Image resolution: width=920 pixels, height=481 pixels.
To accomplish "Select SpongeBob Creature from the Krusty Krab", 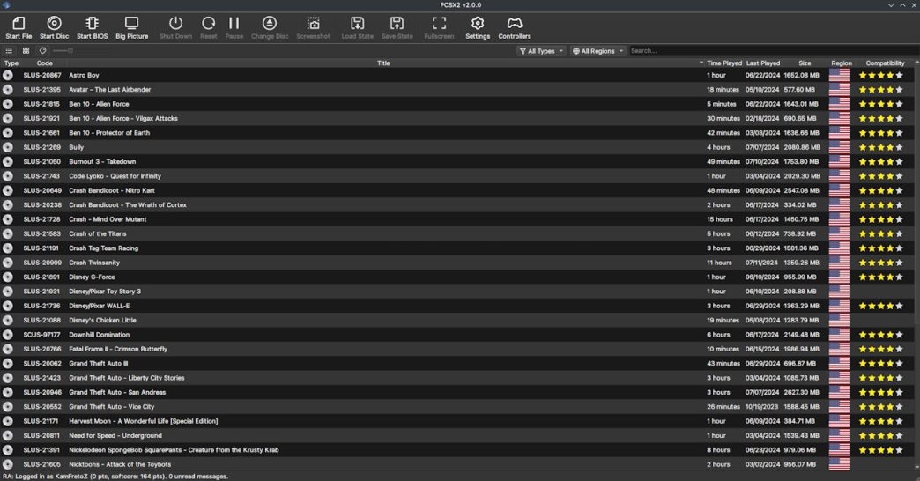I will [x=174, y=450].
